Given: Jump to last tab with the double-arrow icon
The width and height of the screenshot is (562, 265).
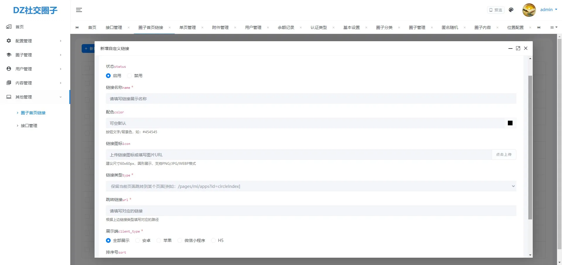Looking at the screenshot, I should coord(539,27).
